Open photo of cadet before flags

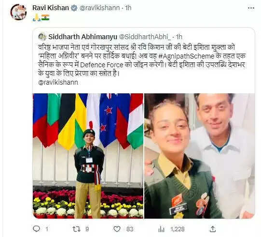tap(88, 156)
